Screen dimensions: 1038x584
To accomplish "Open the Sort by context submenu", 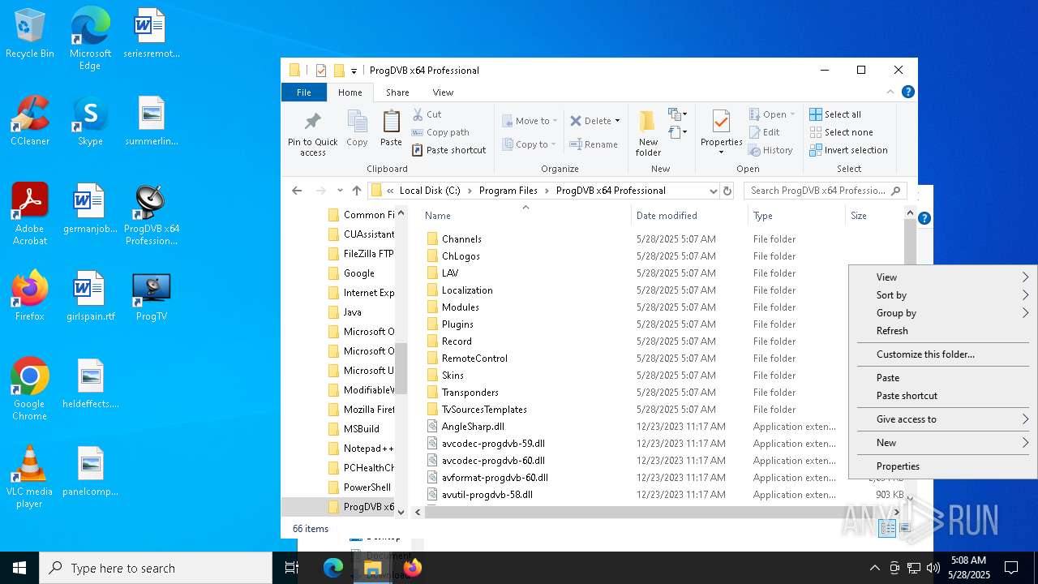I will pyautogui.click(x=943, y=295).
